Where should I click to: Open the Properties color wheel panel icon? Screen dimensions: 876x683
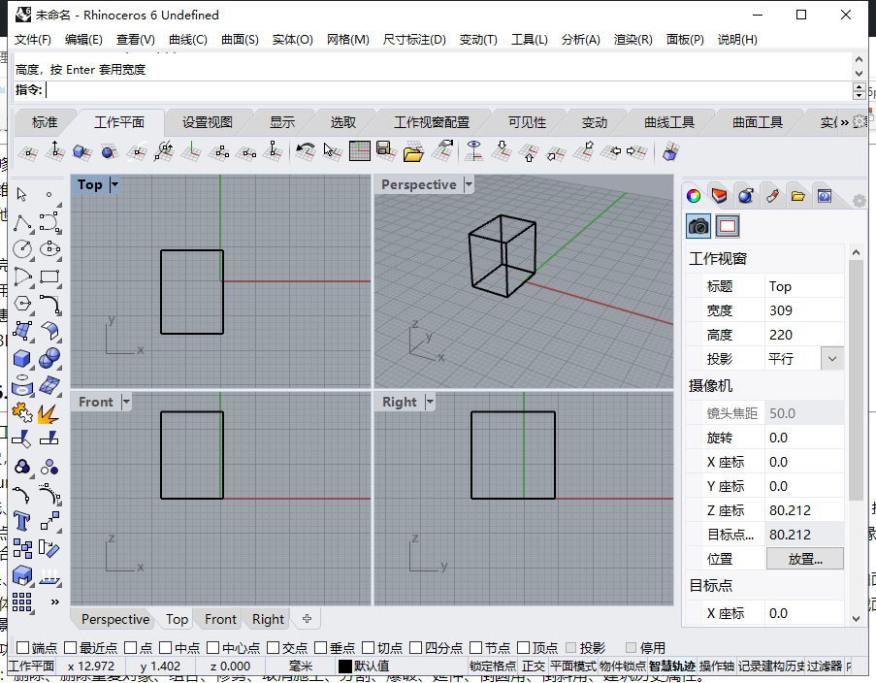tap(694, 196)
